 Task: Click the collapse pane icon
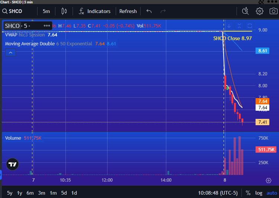point(239,26)
